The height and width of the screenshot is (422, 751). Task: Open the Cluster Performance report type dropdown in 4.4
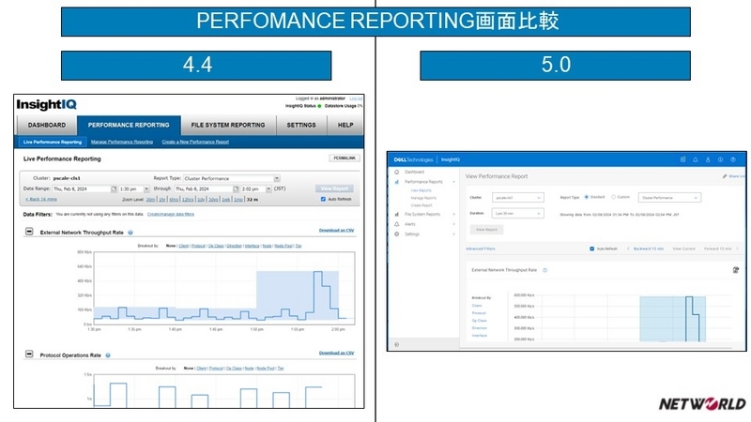232,178
